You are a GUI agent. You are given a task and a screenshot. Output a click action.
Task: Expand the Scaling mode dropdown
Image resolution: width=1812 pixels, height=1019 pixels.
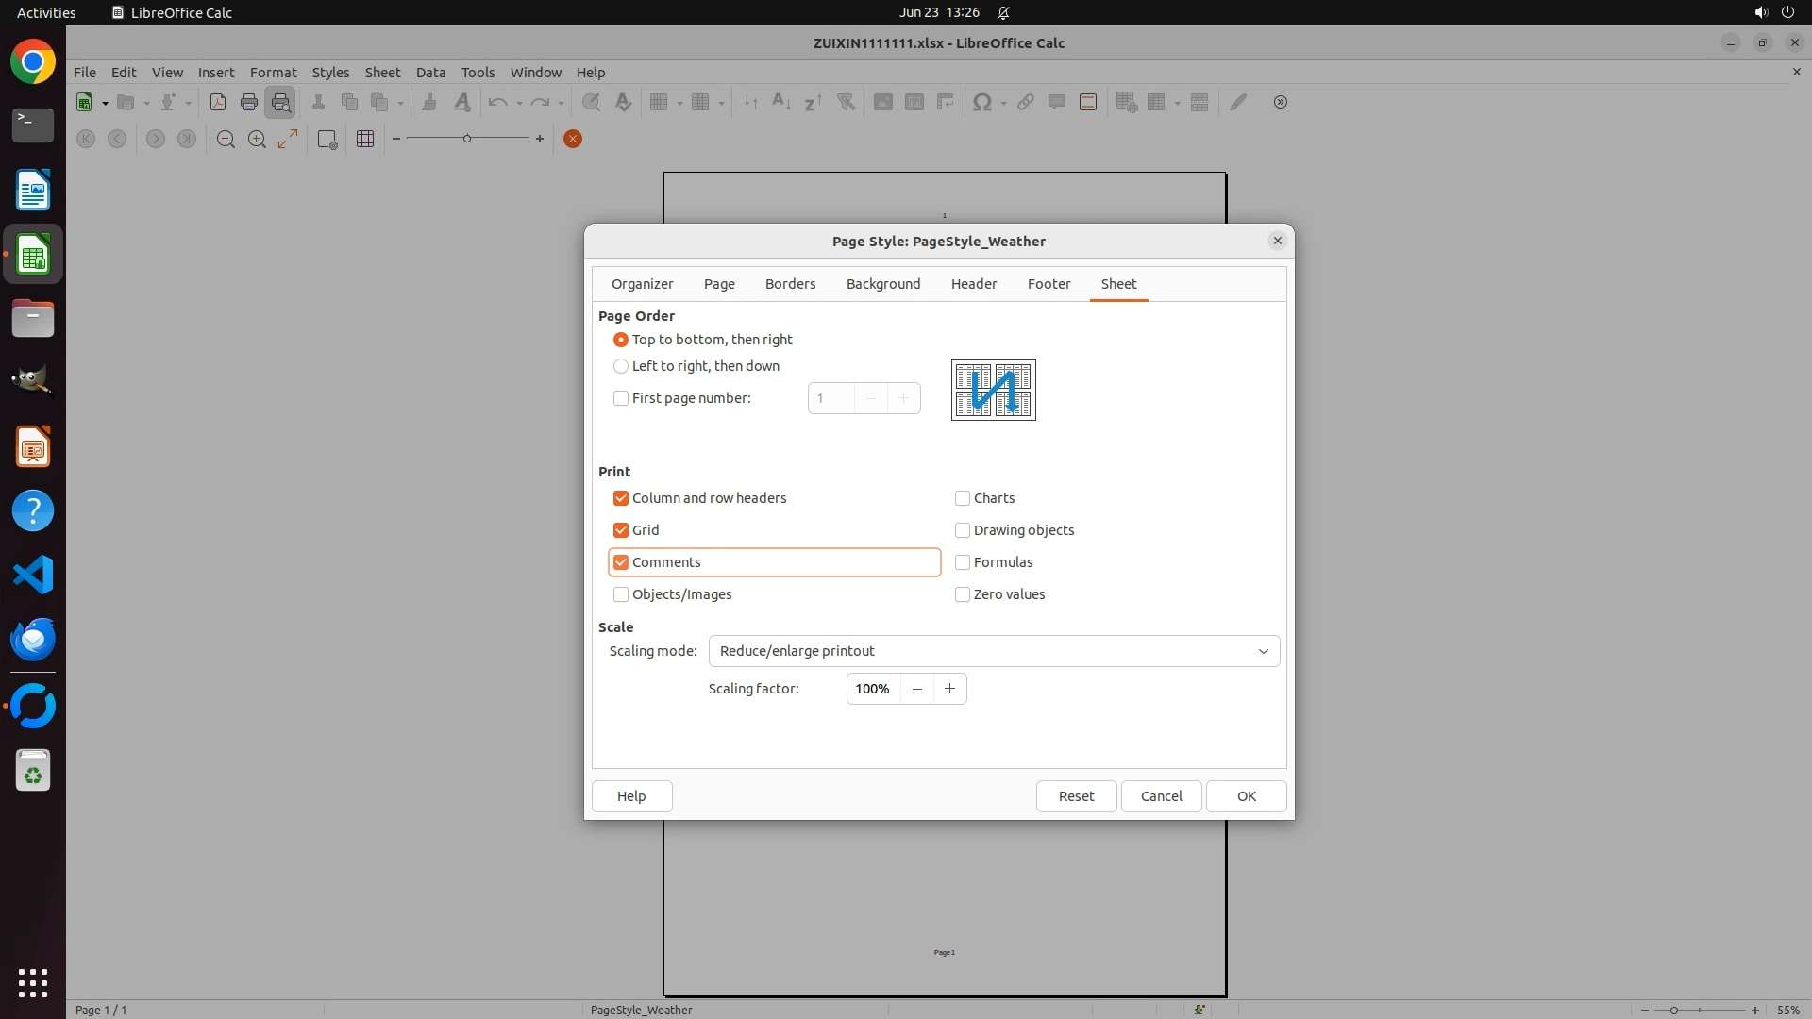pyautogui.click(x=994, y=651)
